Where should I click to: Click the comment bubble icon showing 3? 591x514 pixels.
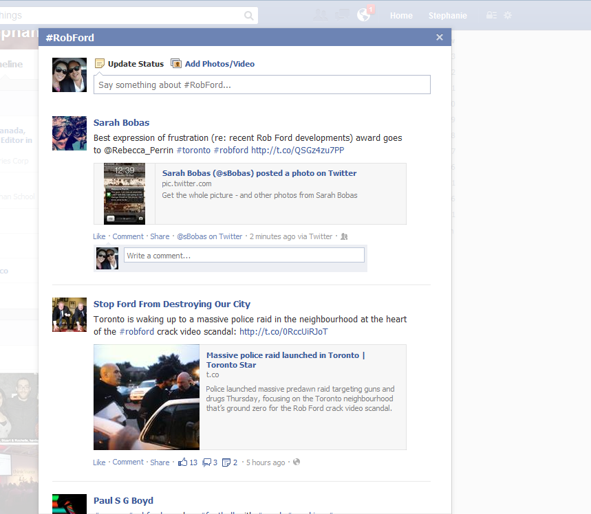tap(206, 462)
